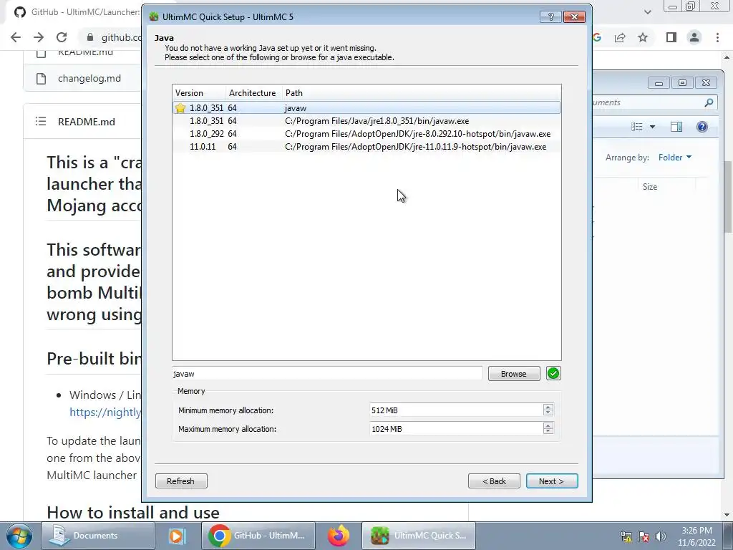Image resolution: width=733 pixels, height=550 pixels.
Task: Click the volume speaker tray icon
Action: pos(661,536)
